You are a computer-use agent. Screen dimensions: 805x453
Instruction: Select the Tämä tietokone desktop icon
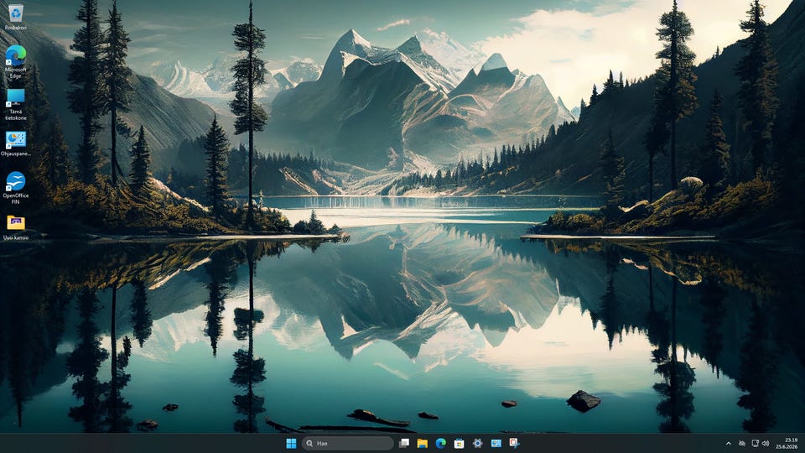tap(15, 105)
